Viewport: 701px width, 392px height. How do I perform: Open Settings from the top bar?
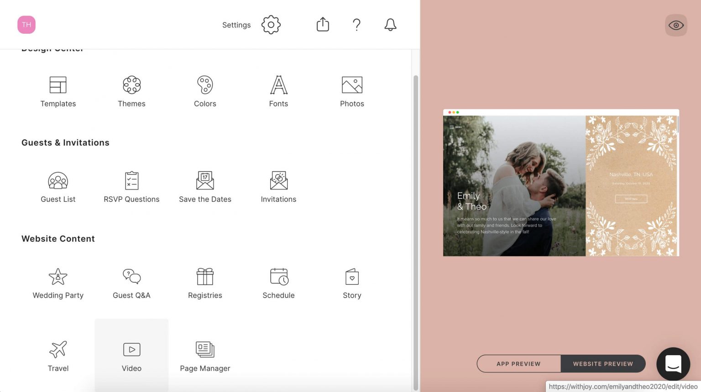[x=271, y=25]
